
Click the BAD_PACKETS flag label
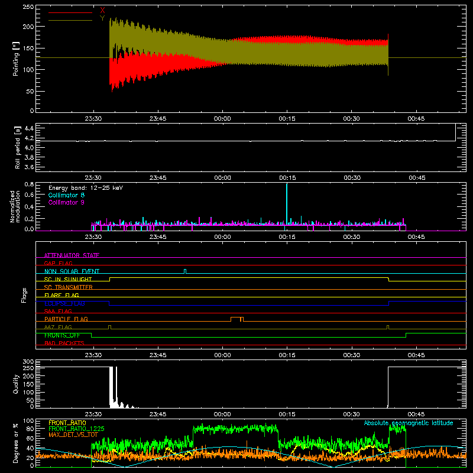[64, 343]
